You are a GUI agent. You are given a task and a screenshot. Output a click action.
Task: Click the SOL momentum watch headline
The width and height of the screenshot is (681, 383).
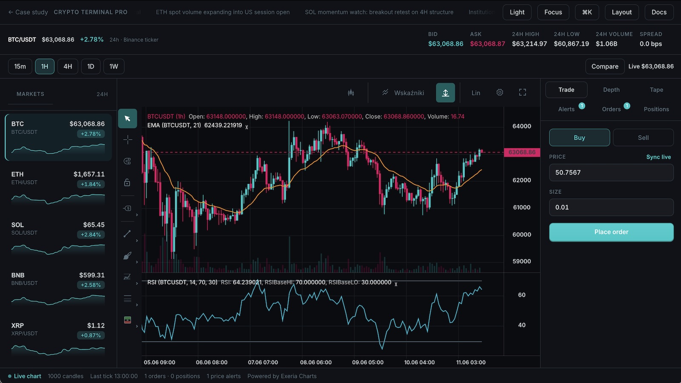[379, 12]
